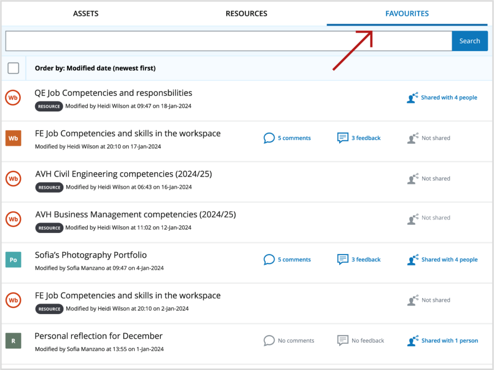Click the Wb icon for AVH Civil Engineering
The width and height of the screenshot is (494, 370).
(13, 178)
